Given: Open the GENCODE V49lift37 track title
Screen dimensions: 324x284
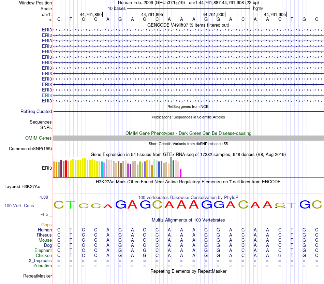Looking at the screenshot, I should (188, 25).
